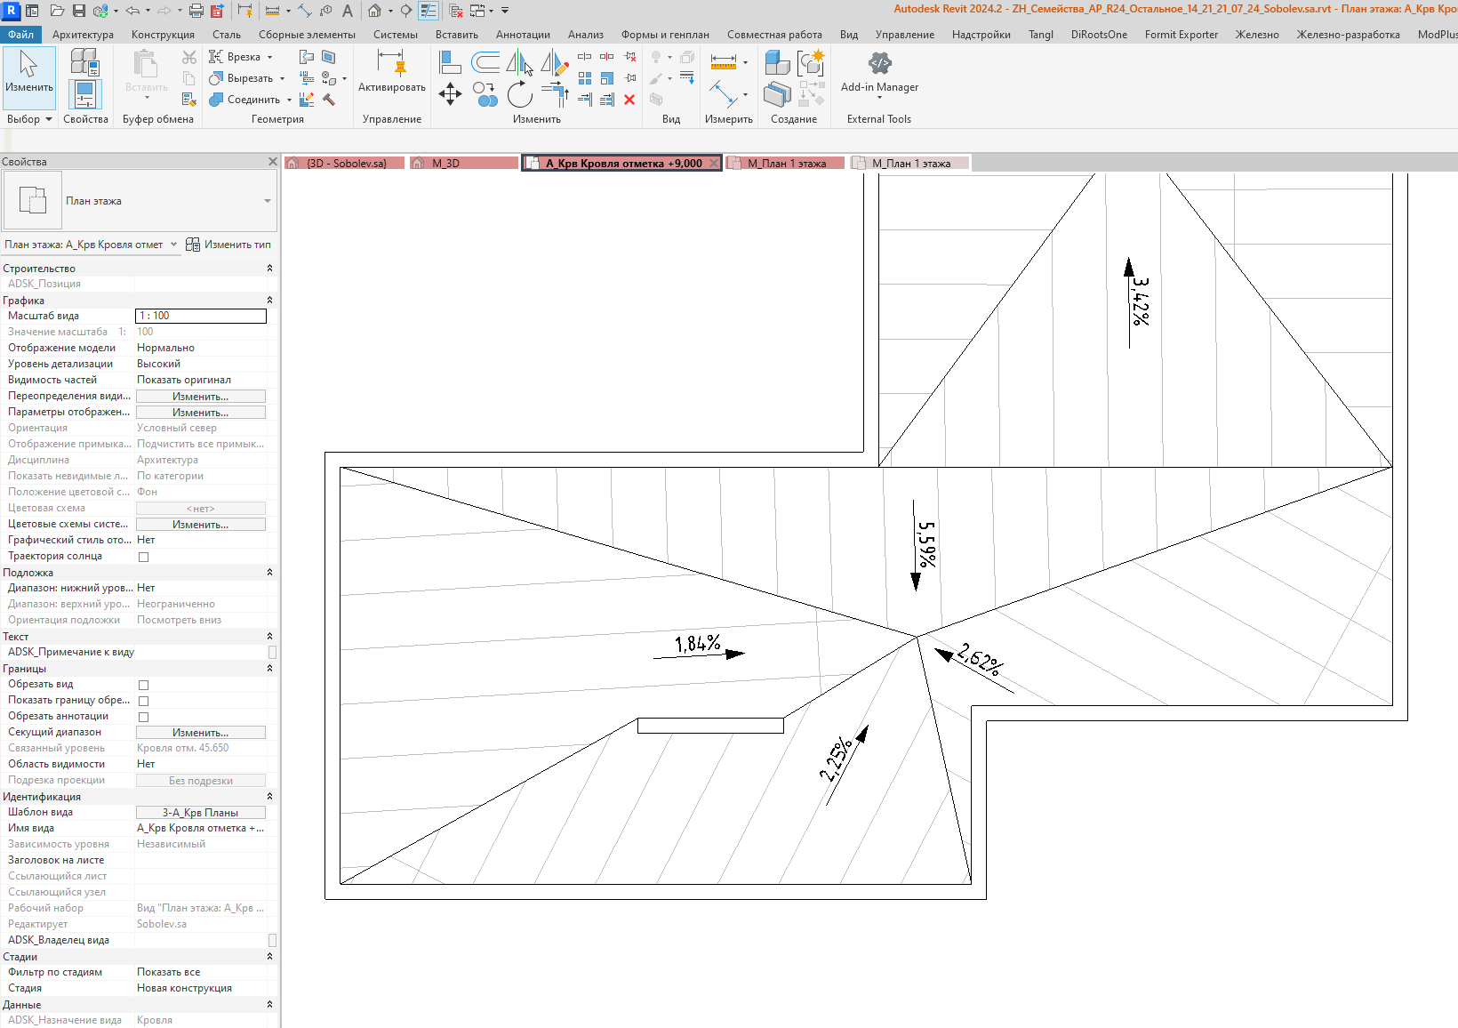Click the Масштаб вида 1:100 field
Viewport: 1458px width, 1028px height.
[200, 316]
